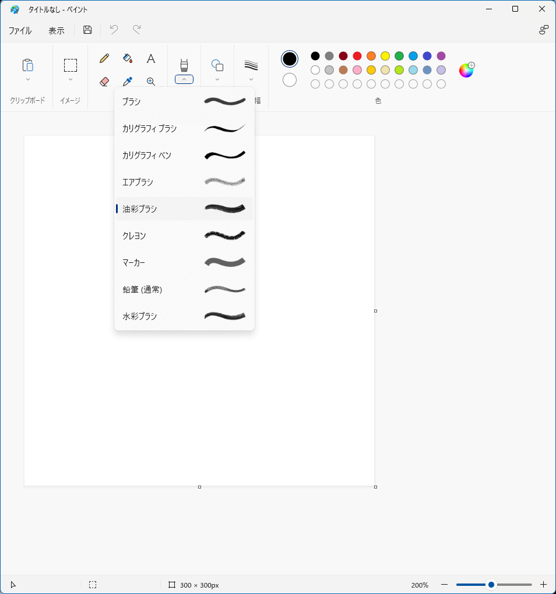Click the Save icon
The image size is (556, 594).
[x=87, y=30]
